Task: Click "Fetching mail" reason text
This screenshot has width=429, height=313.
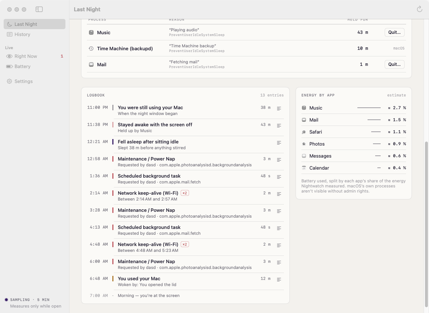Action: [x=184, y=62]
